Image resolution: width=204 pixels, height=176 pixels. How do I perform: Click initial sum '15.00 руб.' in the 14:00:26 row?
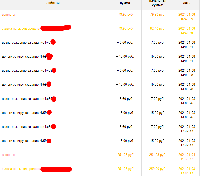coord(158,113)
